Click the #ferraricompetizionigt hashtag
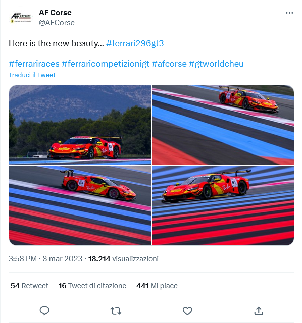302x323 pixels. [106, 64]
